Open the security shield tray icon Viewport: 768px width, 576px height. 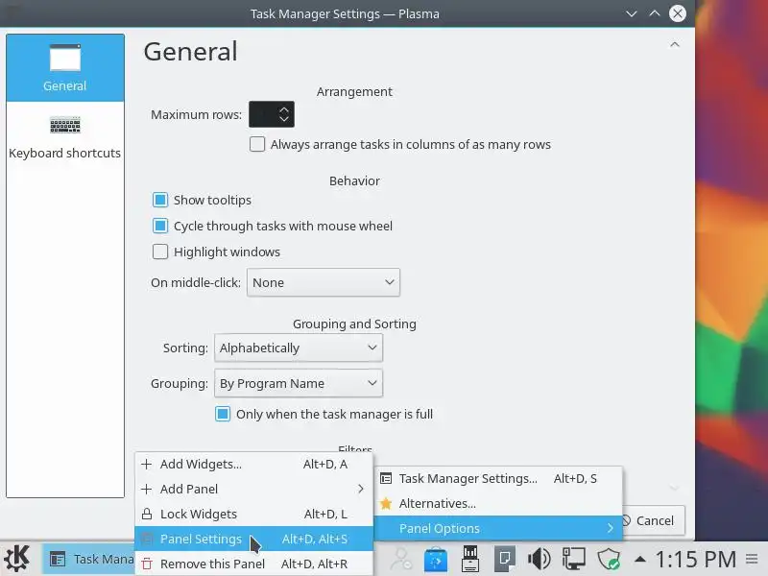click(x=609, y=559)
